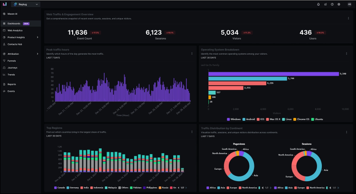Toggle the Chrome OS legend entry
The height and width of the screenshot is (194, 356).
pos(301,119)
